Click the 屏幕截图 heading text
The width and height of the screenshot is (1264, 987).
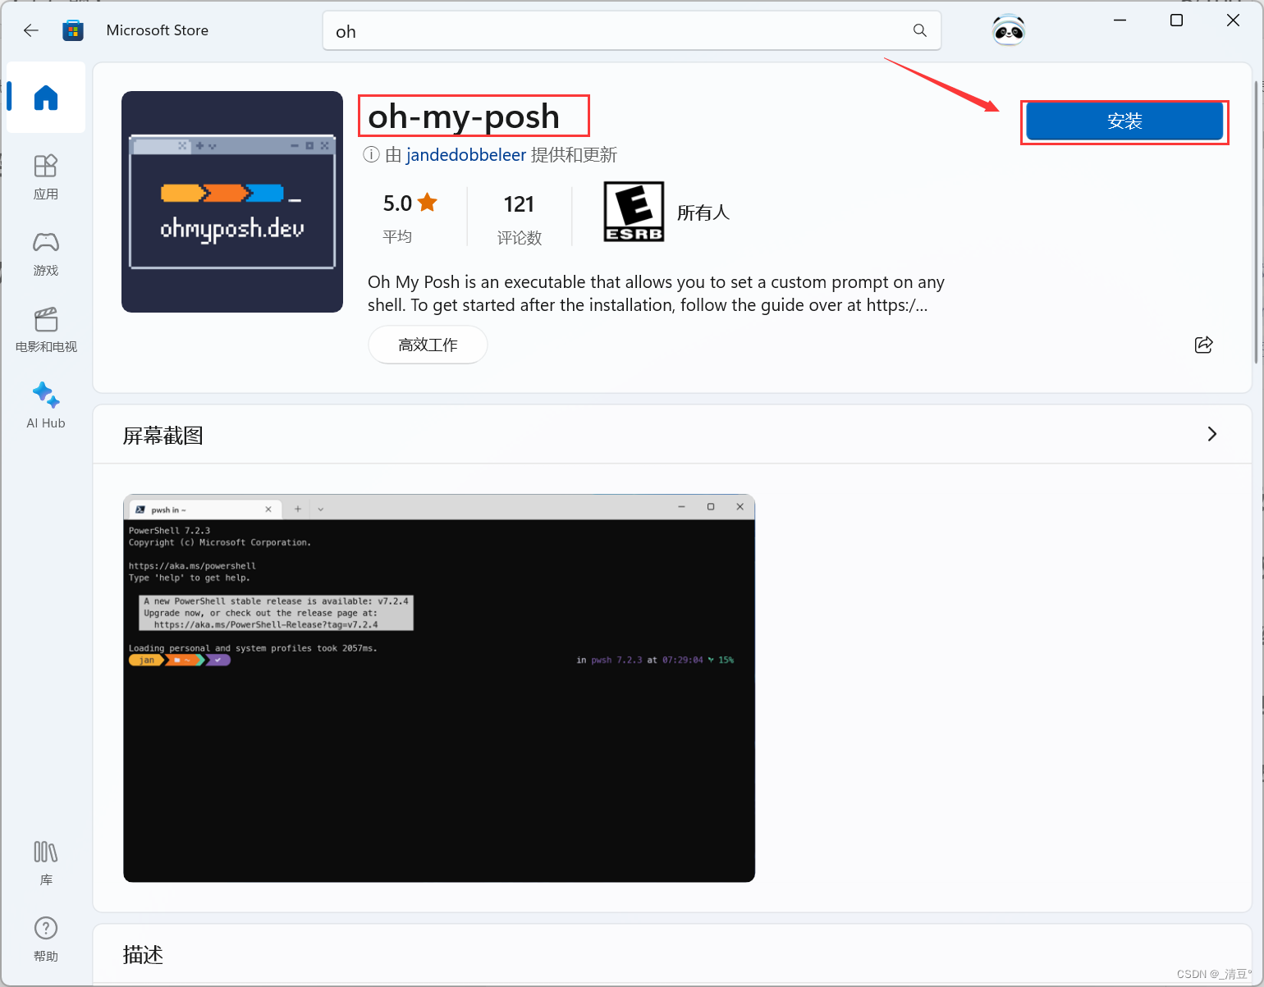point(163,436)
